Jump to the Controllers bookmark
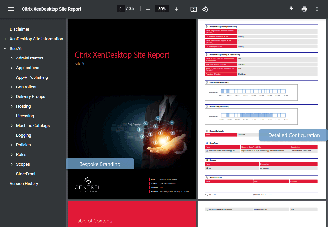The width and height of the screenshot is (328, 227). [x=26, y=87]
